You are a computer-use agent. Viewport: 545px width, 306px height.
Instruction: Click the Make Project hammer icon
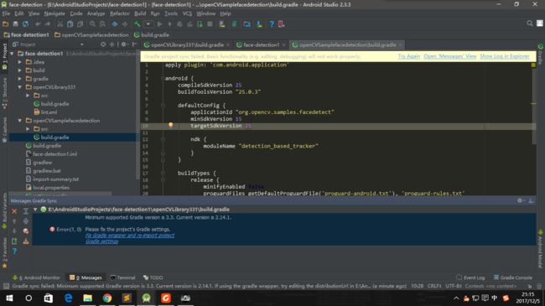tap(138, 24)
